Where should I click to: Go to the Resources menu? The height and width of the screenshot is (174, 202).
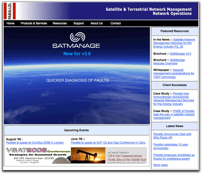[60, 23]
